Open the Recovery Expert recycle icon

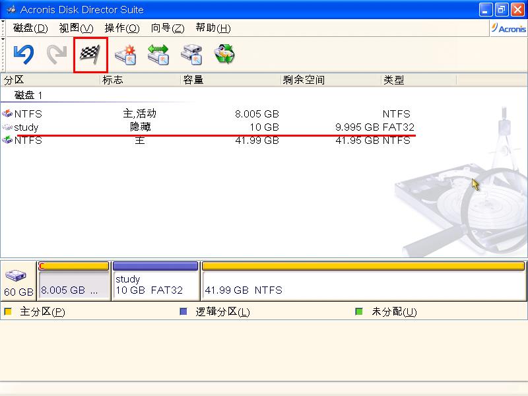(x=224, y=54)
